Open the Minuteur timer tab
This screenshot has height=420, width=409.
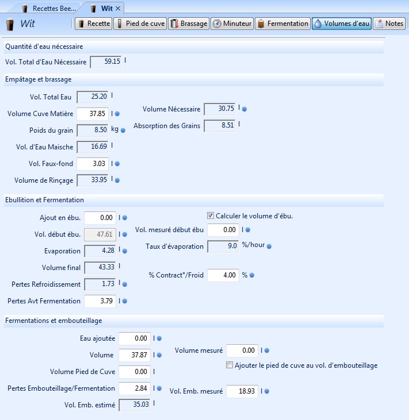click(x=232, y=24)
